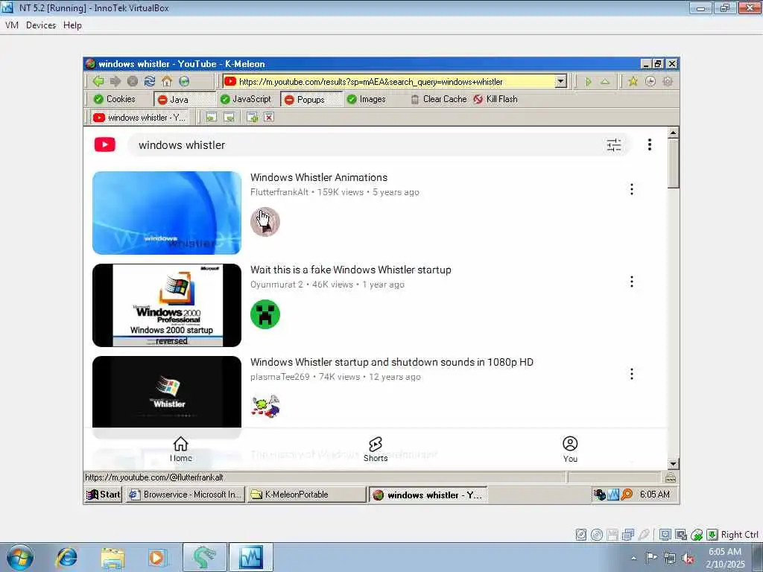Click the orange magnifier tray icon in guest
Image resolution: width=763 pixels, height=572 pixels.
[627, 495]
